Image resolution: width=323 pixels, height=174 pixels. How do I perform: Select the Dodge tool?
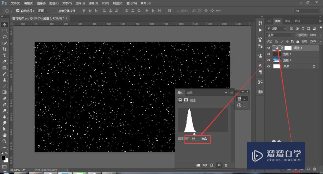(x=4, y=111)
